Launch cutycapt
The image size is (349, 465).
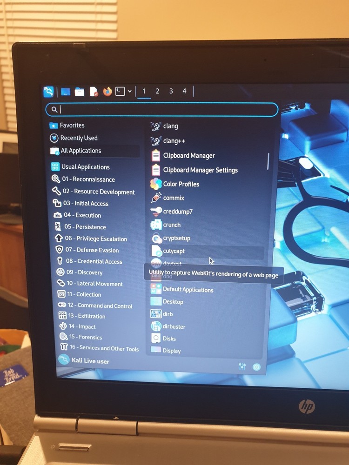click(x=207, y=251)
